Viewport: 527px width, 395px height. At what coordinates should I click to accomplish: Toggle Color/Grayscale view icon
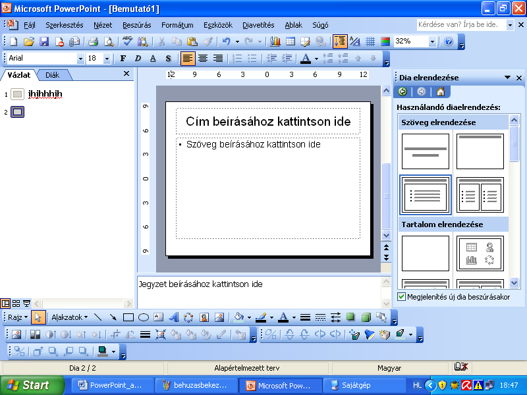[385, 41]
